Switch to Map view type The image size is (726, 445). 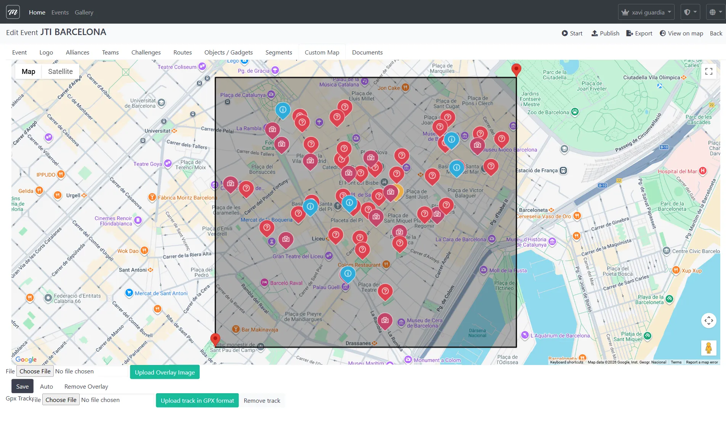click(28, 72)
